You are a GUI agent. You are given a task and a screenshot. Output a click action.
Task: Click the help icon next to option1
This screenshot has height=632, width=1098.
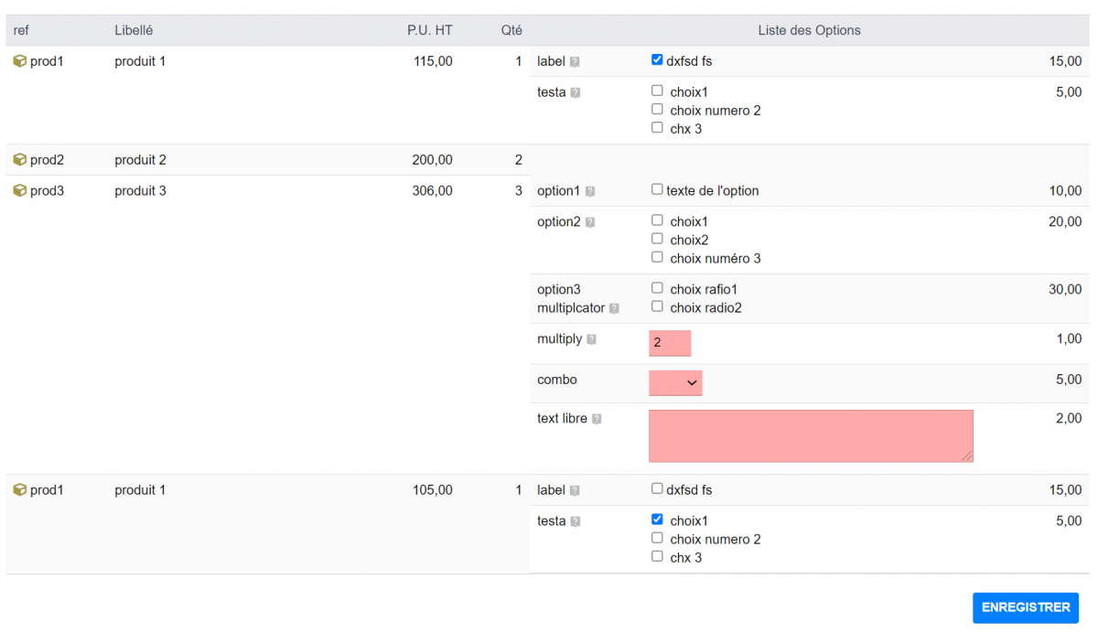pyautogui.click(x=590, y=191)
